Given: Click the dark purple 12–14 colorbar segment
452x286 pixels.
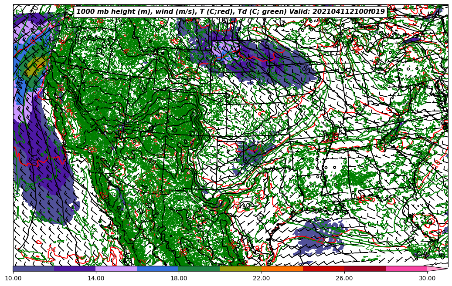Looking at the screenshot, I should tap(75, 269).
